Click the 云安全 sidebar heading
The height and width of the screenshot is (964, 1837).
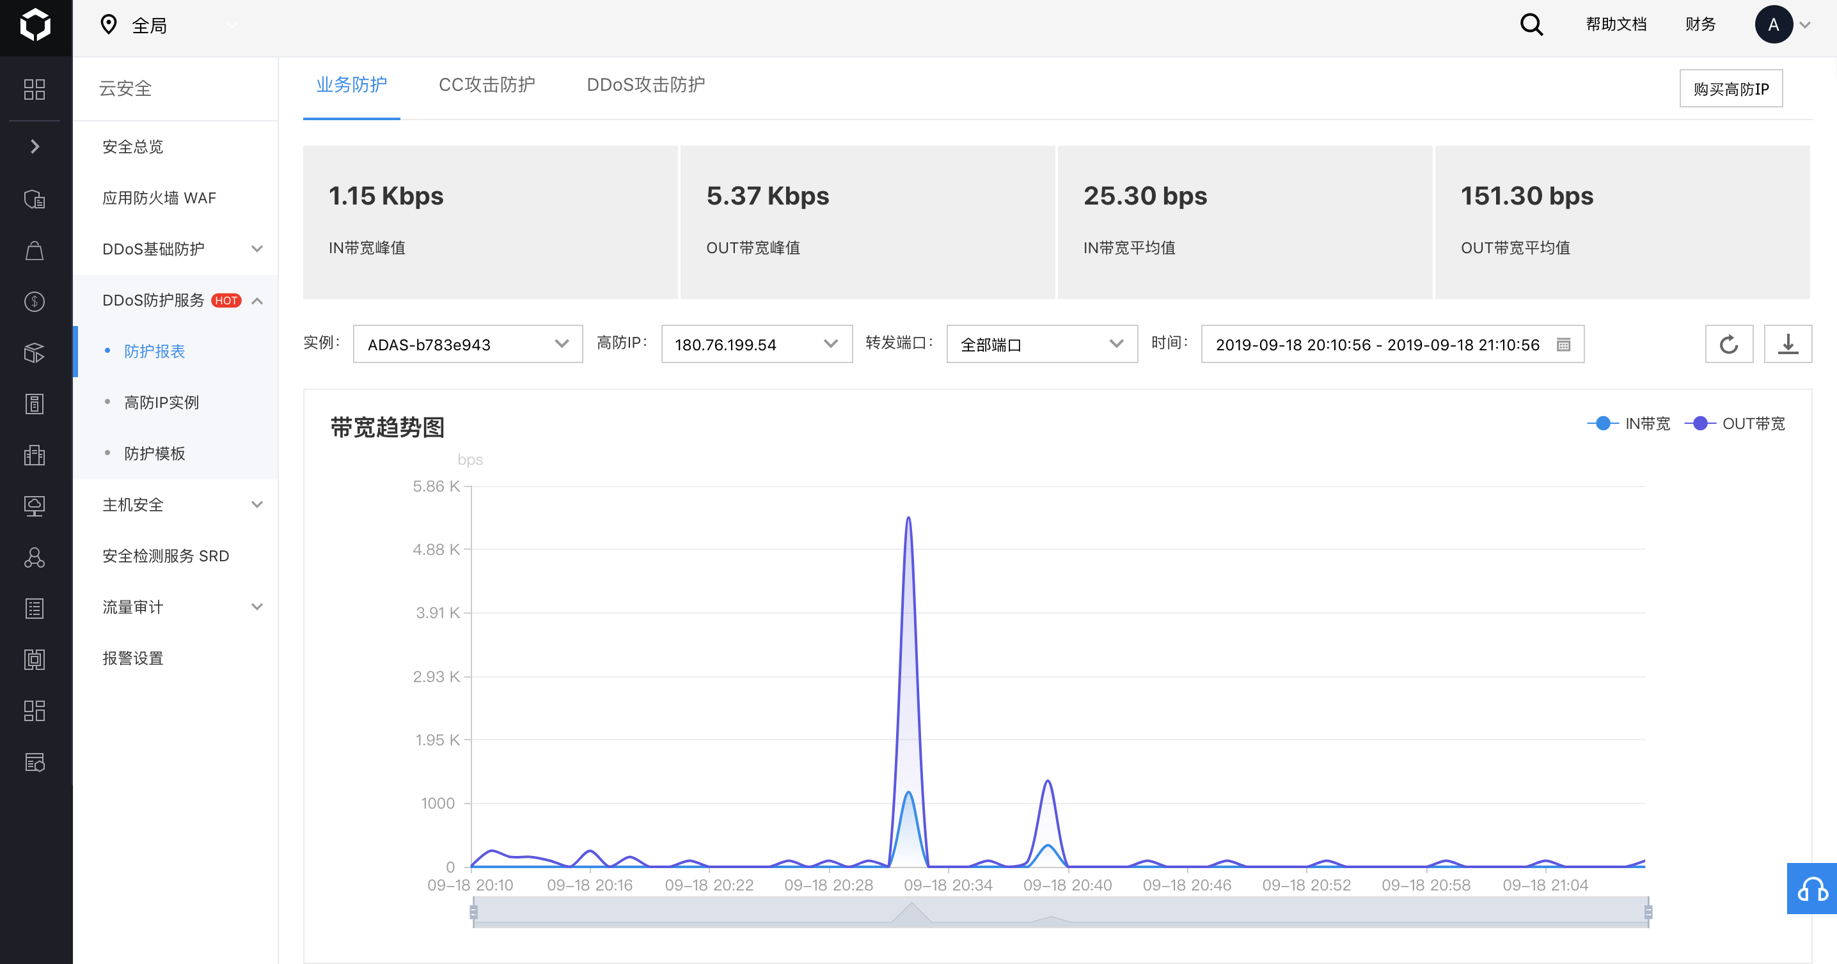[x=125, y=88]
